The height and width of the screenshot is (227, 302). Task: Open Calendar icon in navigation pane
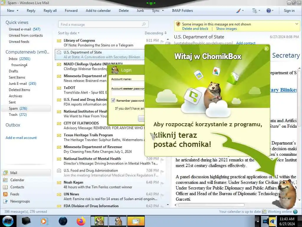point(5,180)
